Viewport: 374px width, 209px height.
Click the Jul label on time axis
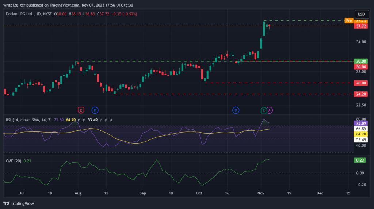tap(22, 193)
